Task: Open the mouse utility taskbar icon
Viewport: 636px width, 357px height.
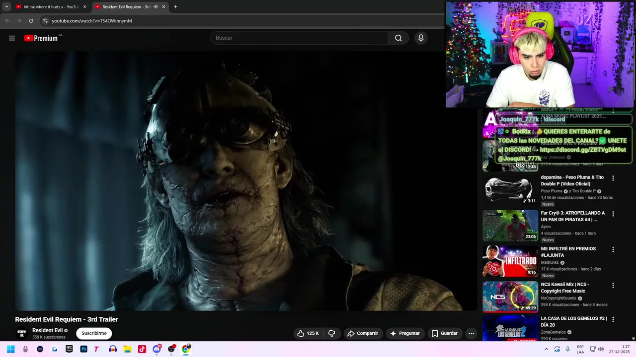Action: (25, 349)
